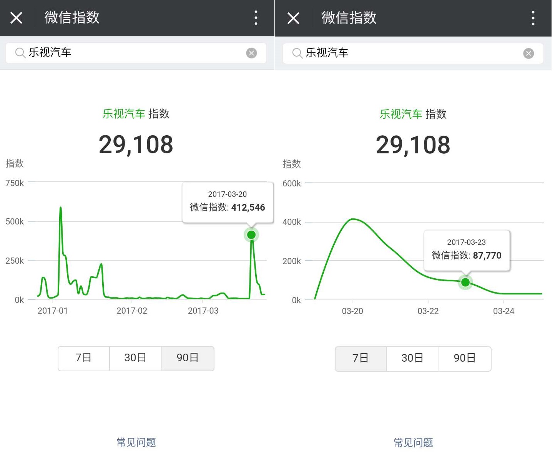
Task: Focus the right 乐视汽车 search box
Action: tap(413, 53)
